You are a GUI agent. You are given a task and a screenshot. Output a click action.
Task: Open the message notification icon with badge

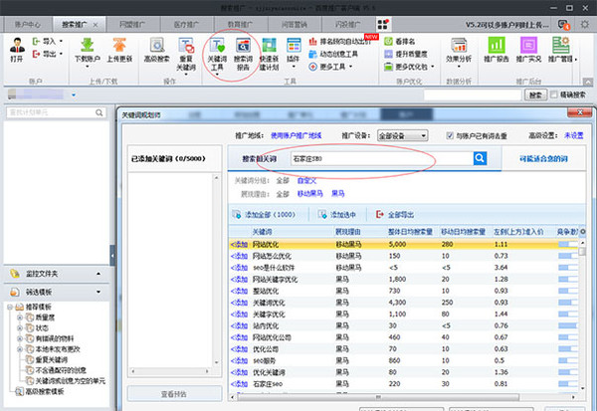click(563, 25)
